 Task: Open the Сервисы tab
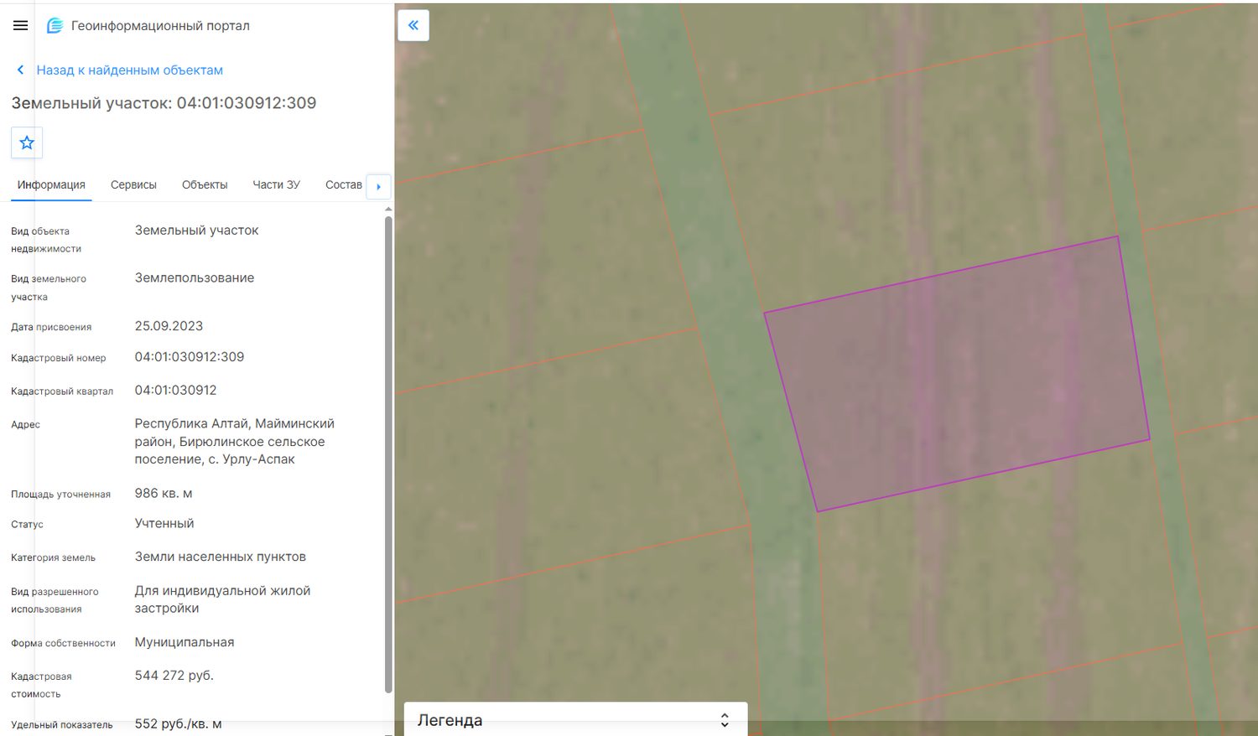(x=133, y=184)
